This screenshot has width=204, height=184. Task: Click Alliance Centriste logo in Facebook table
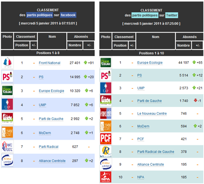point(7,161)
